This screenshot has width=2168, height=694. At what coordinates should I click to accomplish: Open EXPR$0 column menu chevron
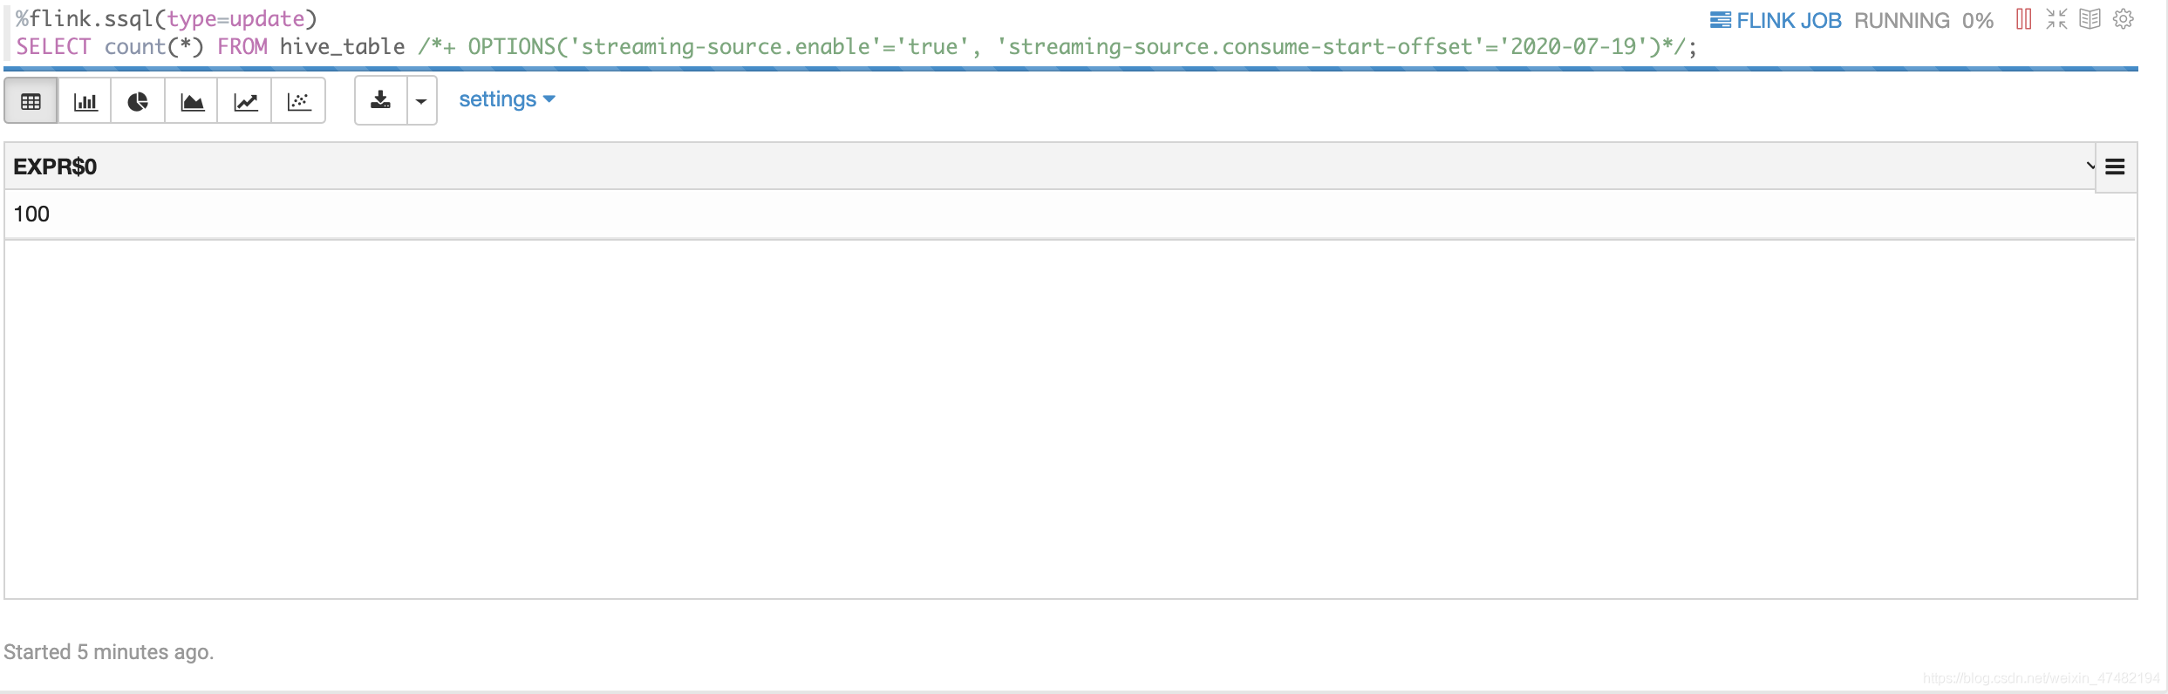[x=2090, y=166]
